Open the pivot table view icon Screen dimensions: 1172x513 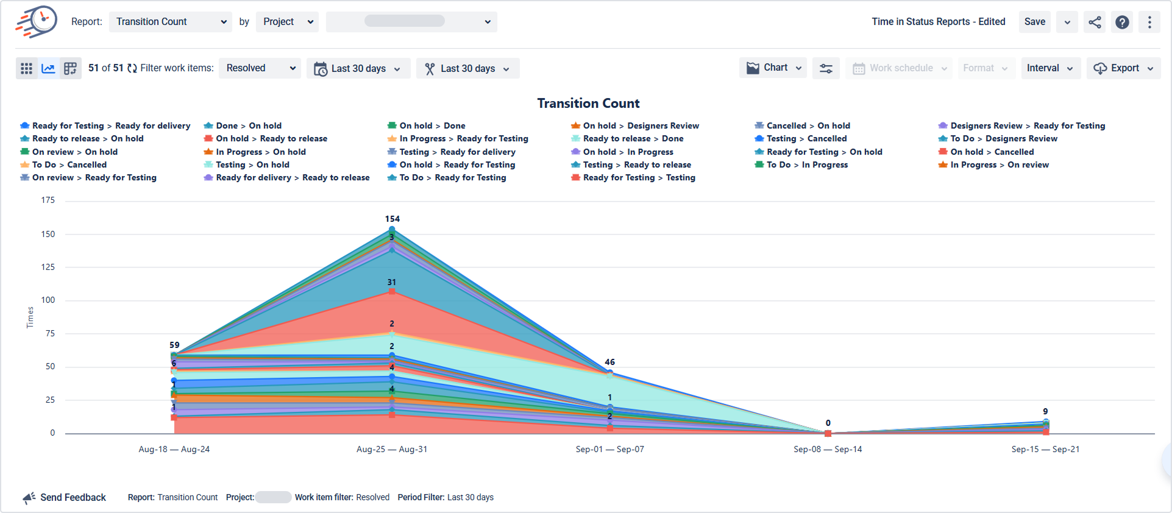pos(71,68)
